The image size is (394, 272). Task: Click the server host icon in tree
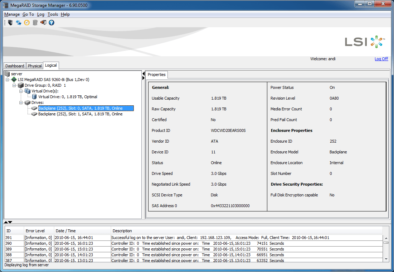7,74
